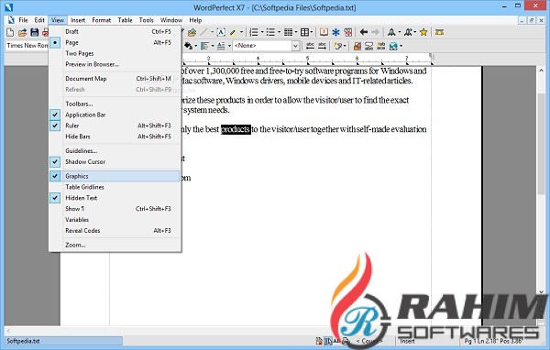Image resolution: width=550 pixels, height=350 pixels.
Task: Click the red and white grid toolbar icon
Action: point(348,33)
